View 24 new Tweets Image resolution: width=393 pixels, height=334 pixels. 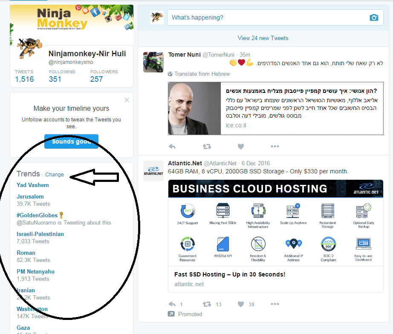pos(263,38)
